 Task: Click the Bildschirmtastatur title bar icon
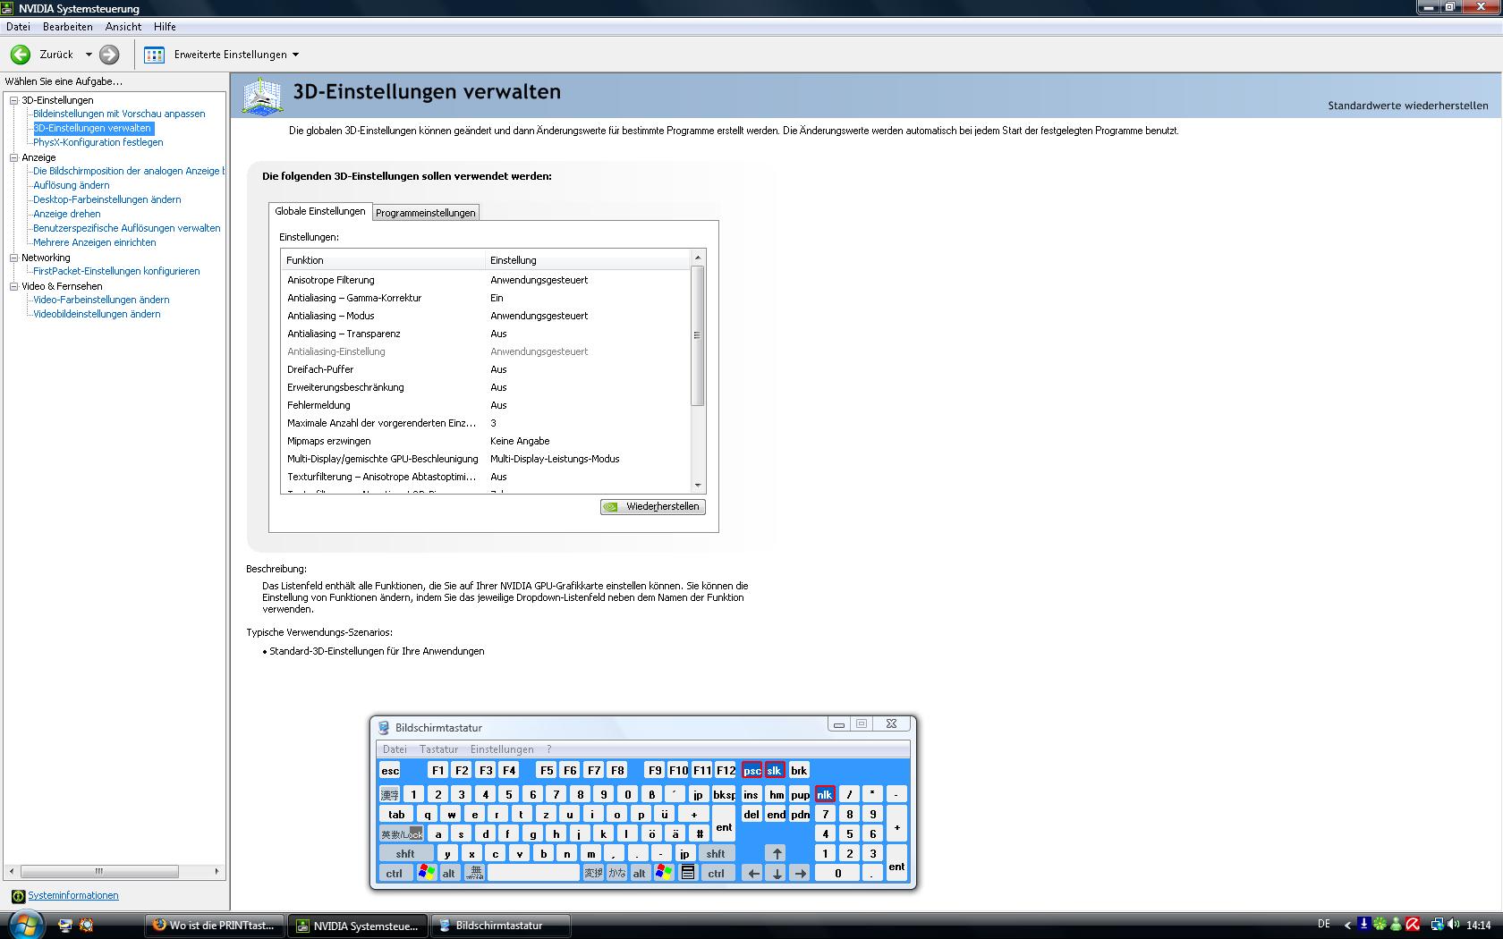click(x=384, y=727)
